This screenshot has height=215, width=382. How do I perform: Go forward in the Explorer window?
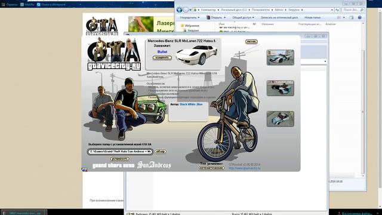(186, 10)
